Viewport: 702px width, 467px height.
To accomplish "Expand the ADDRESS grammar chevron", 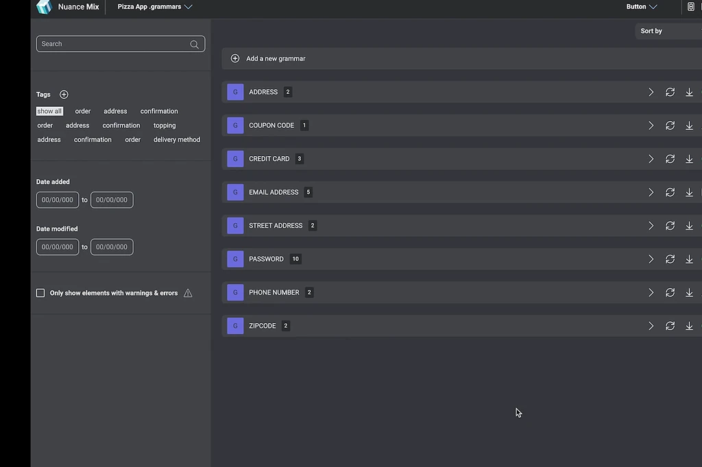I will click(x=651, y=92).
